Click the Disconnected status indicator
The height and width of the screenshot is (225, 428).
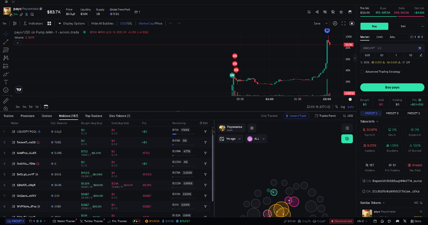341,221
